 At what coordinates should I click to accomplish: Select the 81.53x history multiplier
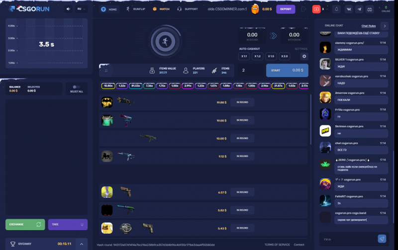pos(135,86)
